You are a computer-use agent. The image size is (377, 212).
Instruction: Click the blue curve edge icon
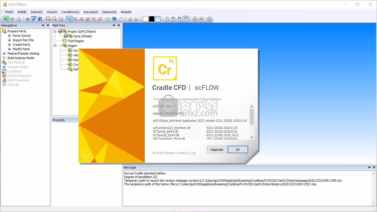120,19
